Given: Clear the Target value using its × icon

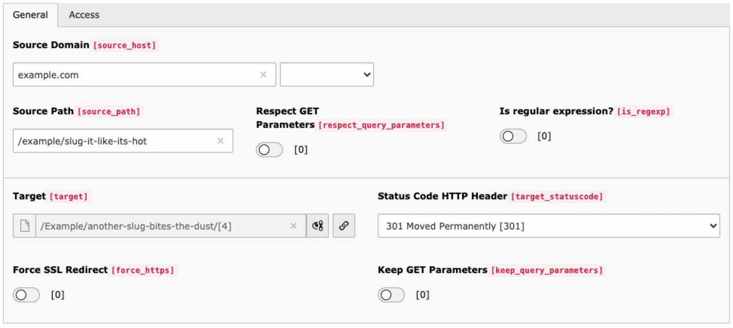Looking at the screenshot, I should pyautogui.click(x=293, y=225).
